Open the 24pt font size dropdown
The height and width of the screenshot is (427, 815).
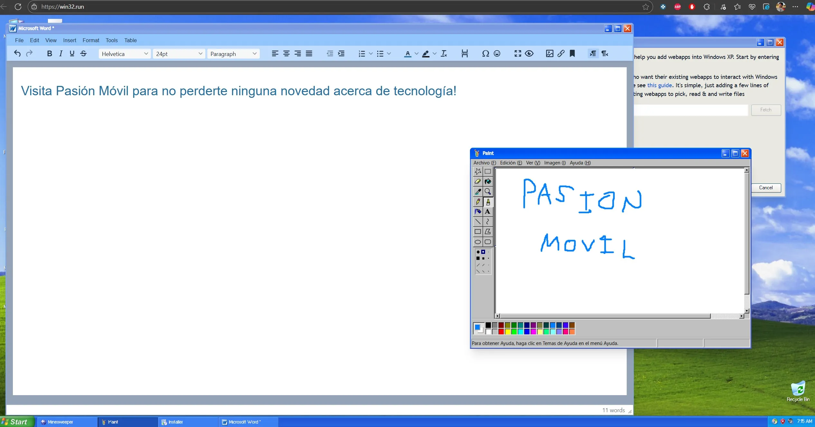click(179, 54)
